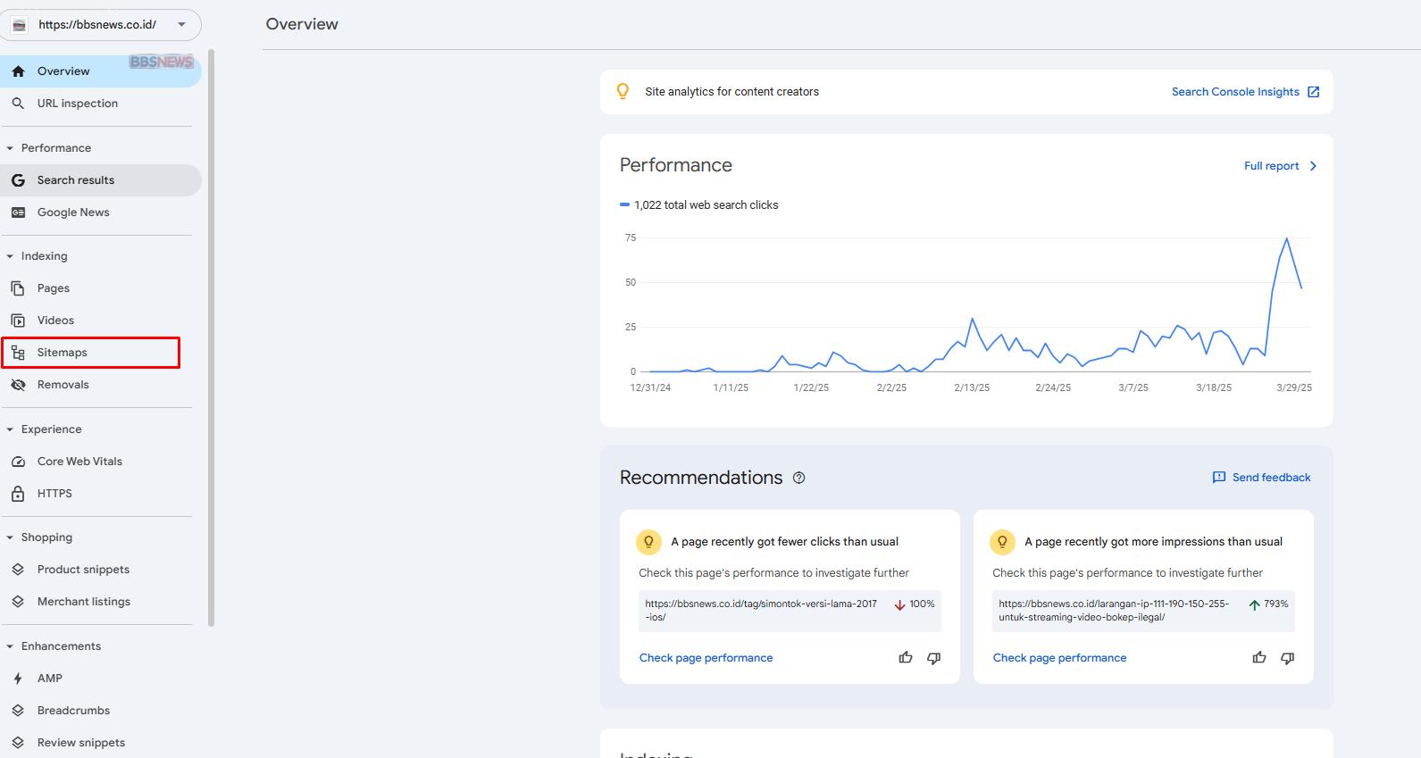Click the Sitemaps icon in sidebar
This screenshot has width=1421, height=758.
coord(18,353)
